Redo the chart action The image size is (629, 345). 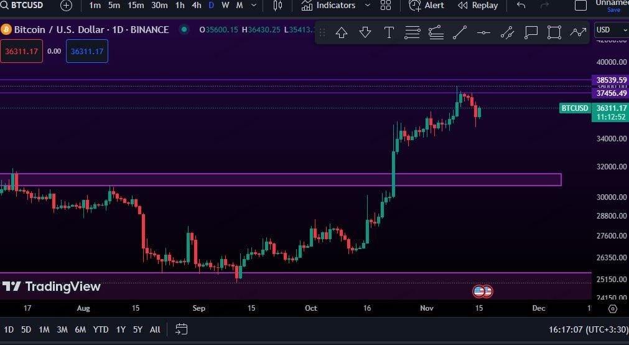544,5
